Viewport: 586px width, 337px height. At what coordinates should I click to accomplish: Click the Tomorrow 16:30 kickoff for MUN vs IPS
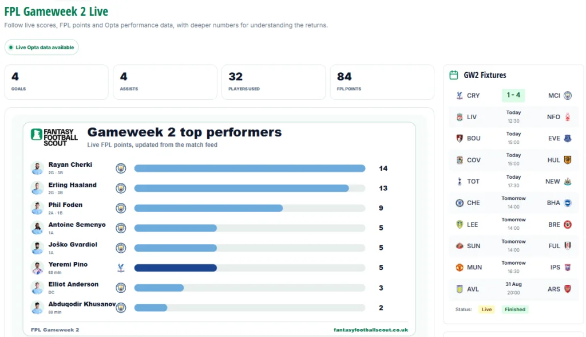point(513,267)
